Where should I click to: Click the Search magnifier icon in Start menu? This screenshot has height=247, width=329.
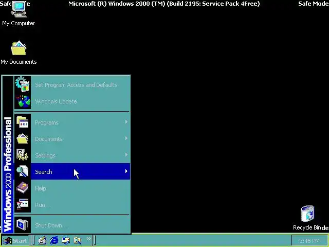point(23,171)
